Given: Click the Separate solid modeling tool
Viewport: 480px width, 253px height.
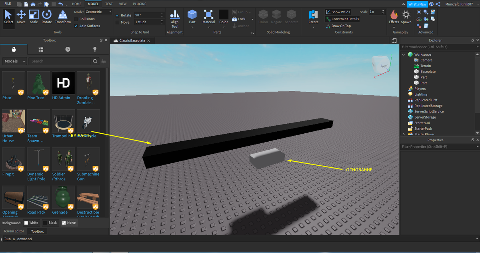Looking at the screenshot, I should tap(291, 17).
